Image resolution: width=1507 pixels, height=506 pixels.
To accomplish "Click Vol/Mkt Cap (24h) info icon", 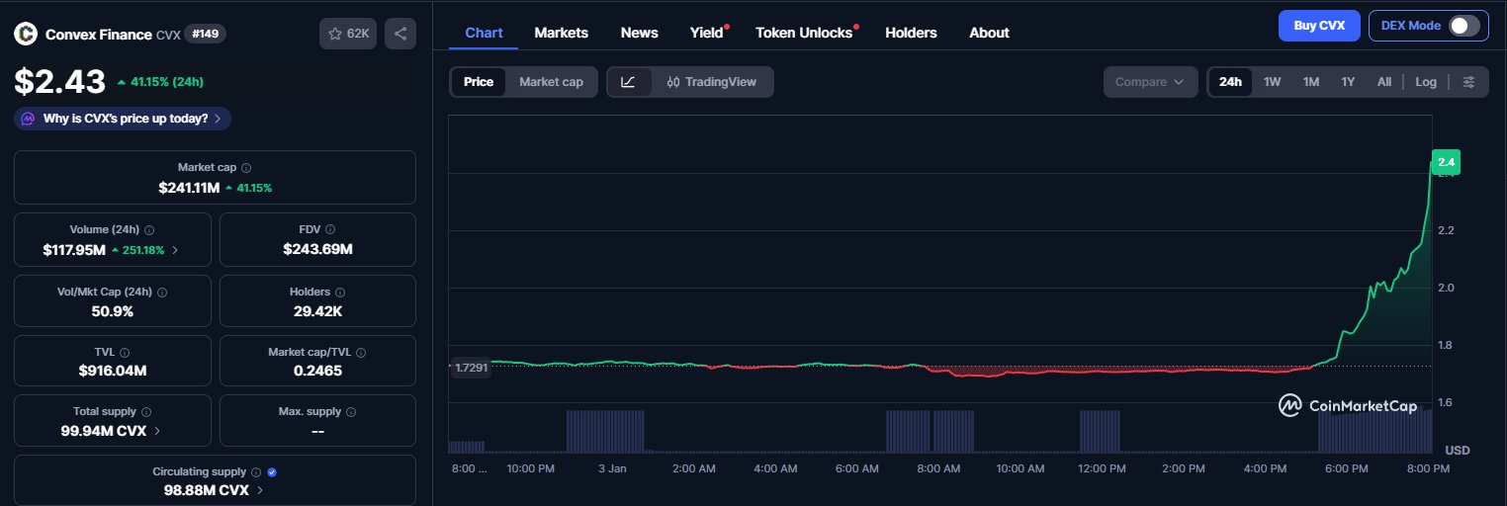I will point(161,293).
